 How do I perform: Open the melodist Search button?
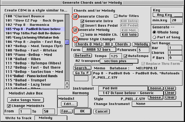82,68
